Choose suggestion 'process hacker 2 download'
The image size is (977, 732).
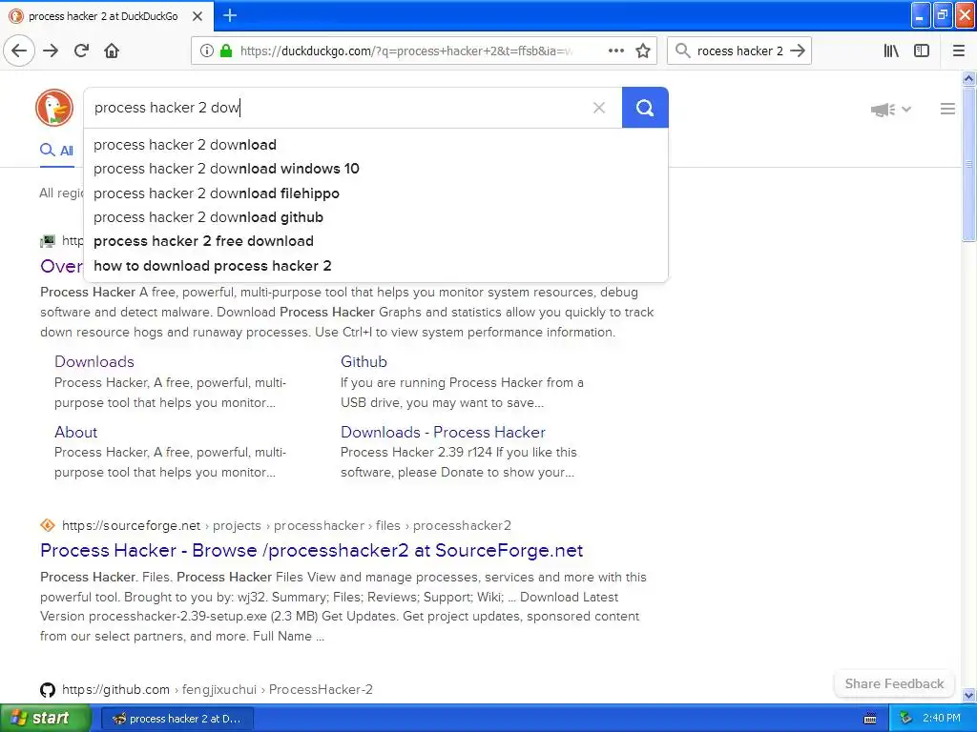point(376,145)
